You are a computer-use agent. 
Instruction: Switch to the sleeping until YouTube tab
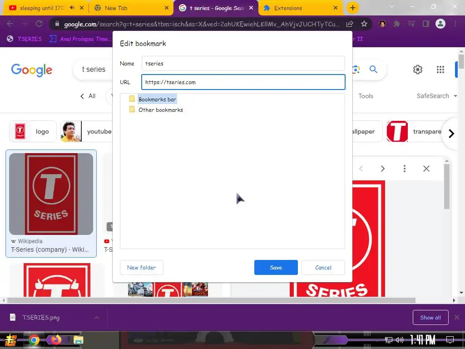(41, 8)
